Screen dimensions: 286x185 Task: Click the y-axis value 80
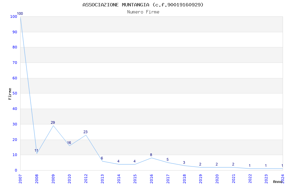coord(14,47)
